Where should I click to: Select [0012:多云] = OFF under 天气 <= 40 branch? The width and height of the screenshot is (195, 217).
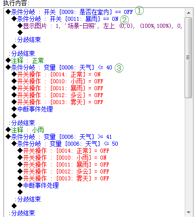(57, 95)
